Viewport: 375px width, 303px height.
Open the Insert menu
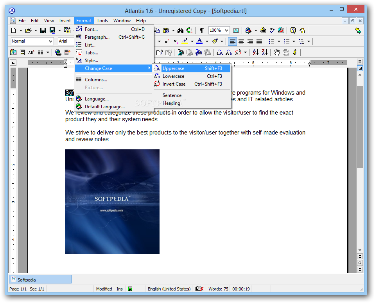point(65,21)
